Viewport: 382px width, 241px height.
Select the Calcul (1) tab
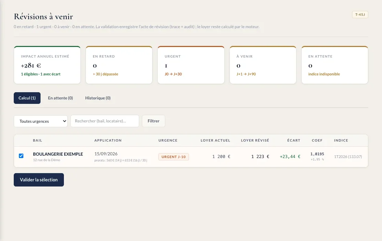pyautogui.click(x=27, y=98)
